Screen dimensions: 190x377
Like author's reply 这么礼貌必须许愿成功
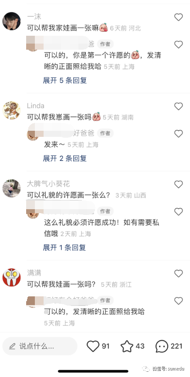[x=179, y=212]
